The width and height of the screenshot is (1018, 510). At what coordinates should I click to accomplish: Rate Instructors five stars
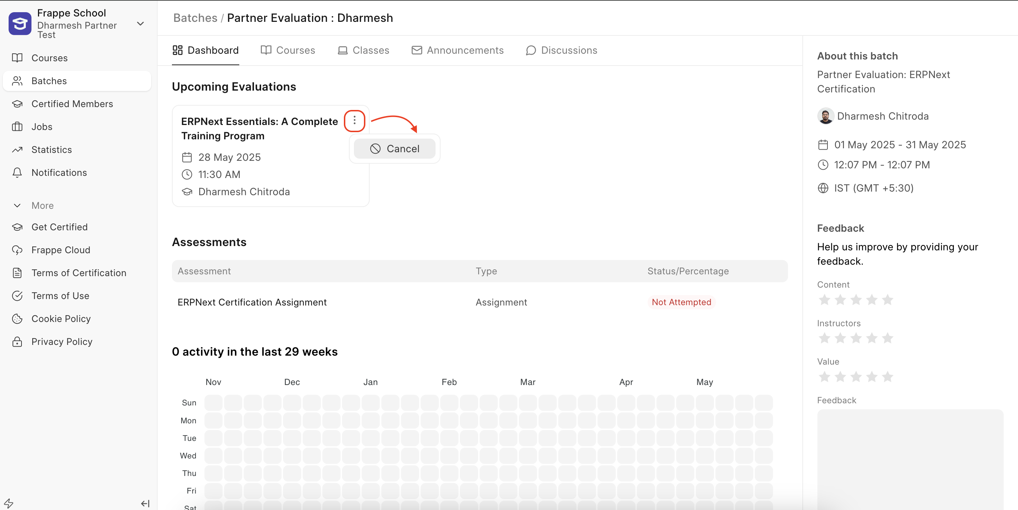point(888,338)
